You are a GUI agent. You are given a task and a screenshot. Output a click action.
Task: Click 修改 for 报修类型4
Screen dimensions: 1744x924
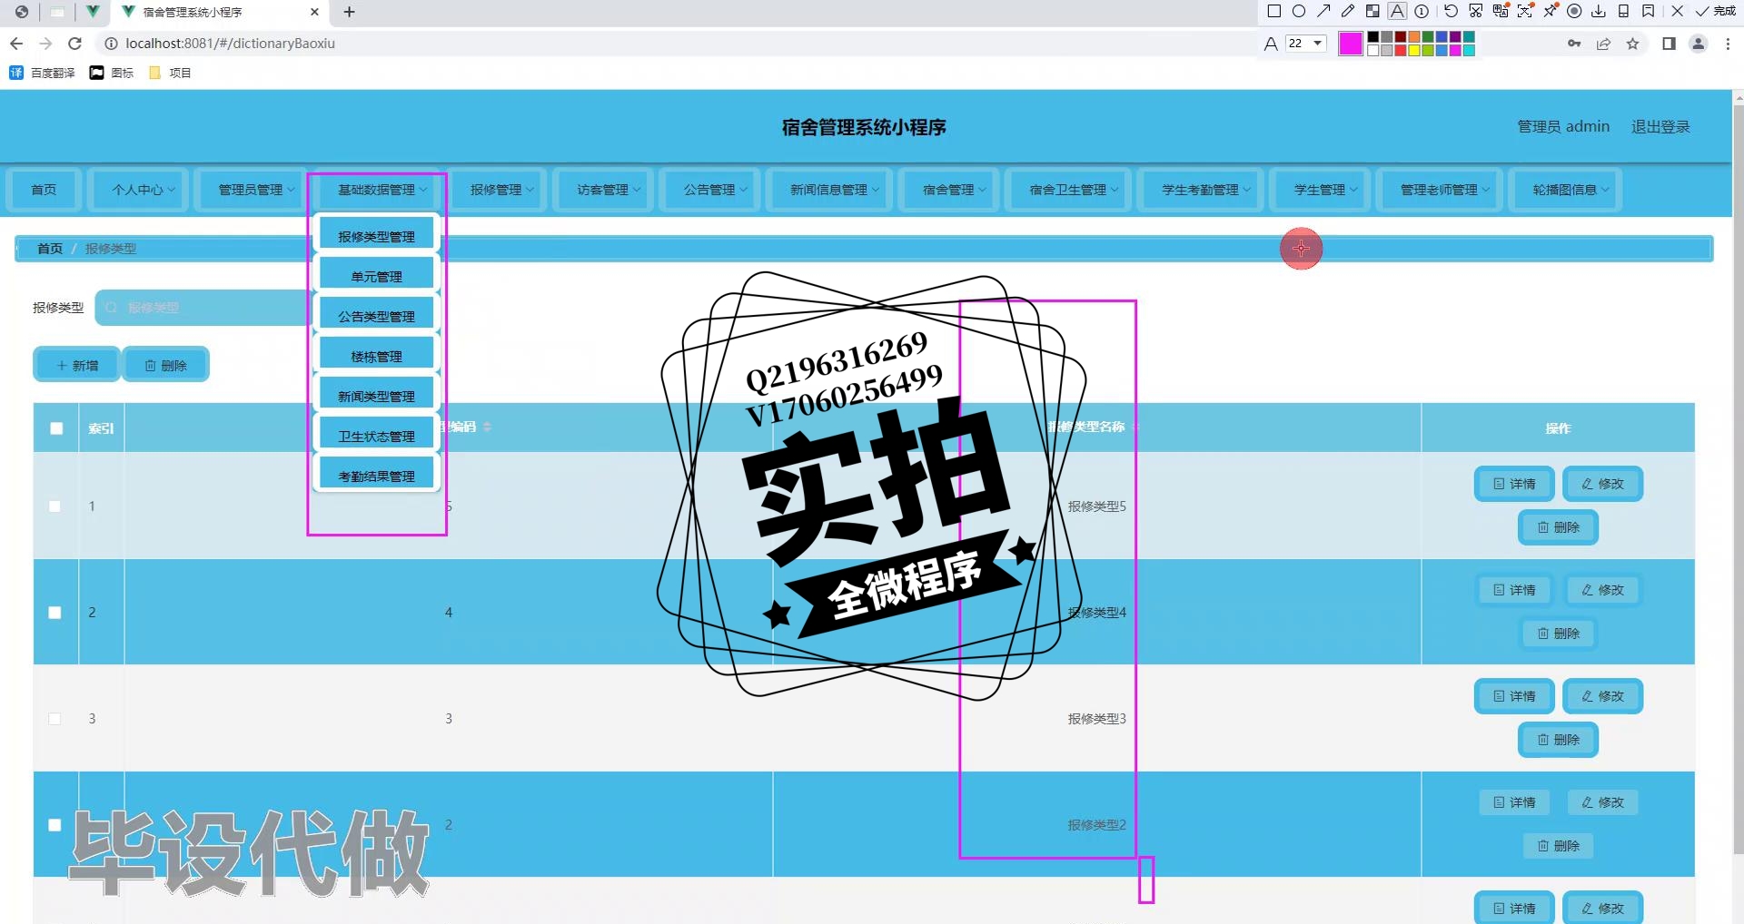(1603, 590)
